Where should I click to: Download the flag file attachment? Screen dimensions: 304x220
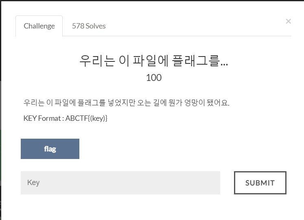50,149
